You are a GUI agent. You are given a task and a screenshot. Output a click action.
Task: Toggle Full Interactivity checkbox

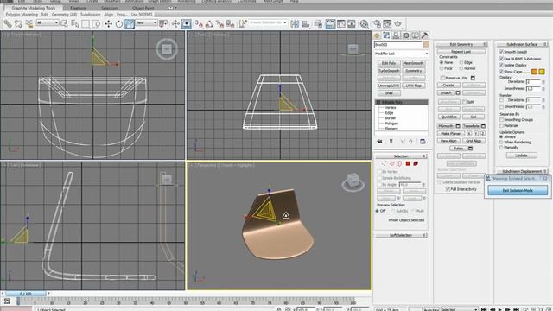448,189
